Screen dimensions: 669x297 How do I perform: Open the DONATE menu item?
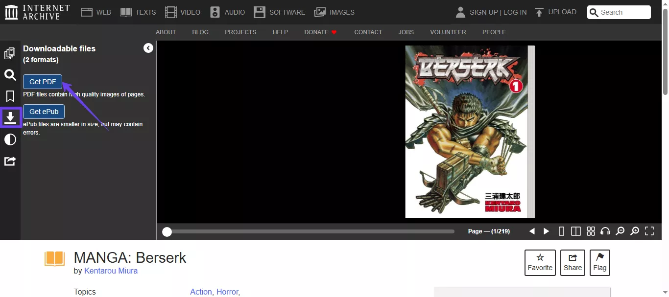pos(316,32)
